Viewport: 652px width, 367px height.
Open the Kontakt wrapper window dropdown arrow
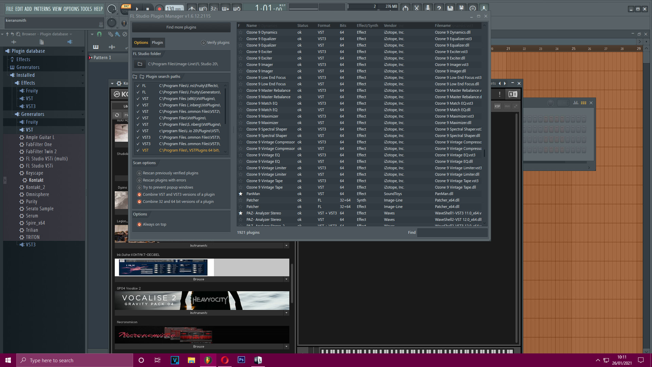tap(112, 83)
